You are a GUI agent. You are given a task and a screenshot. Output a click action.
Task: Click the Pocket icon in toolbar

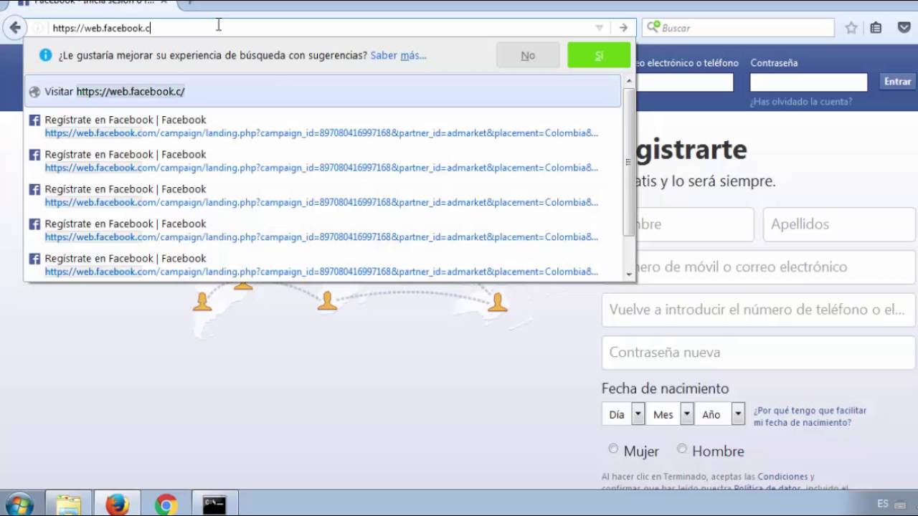(x=904, y=28)
